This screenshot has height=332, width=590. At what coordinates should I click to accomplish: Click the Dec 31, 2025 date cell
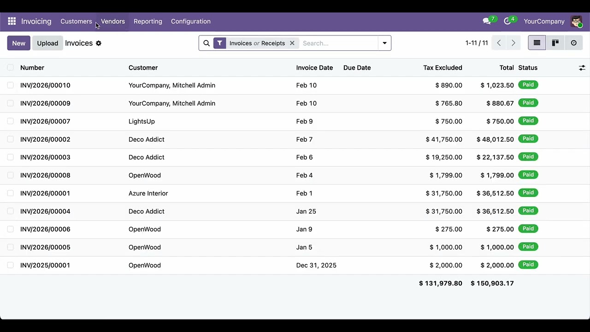tap(316, 265)
